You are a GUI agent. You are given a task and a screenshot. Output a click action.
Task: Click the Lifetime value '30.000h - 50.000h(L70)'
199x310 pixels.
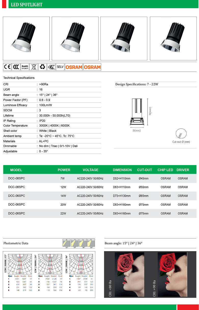(x=55, y=116)
